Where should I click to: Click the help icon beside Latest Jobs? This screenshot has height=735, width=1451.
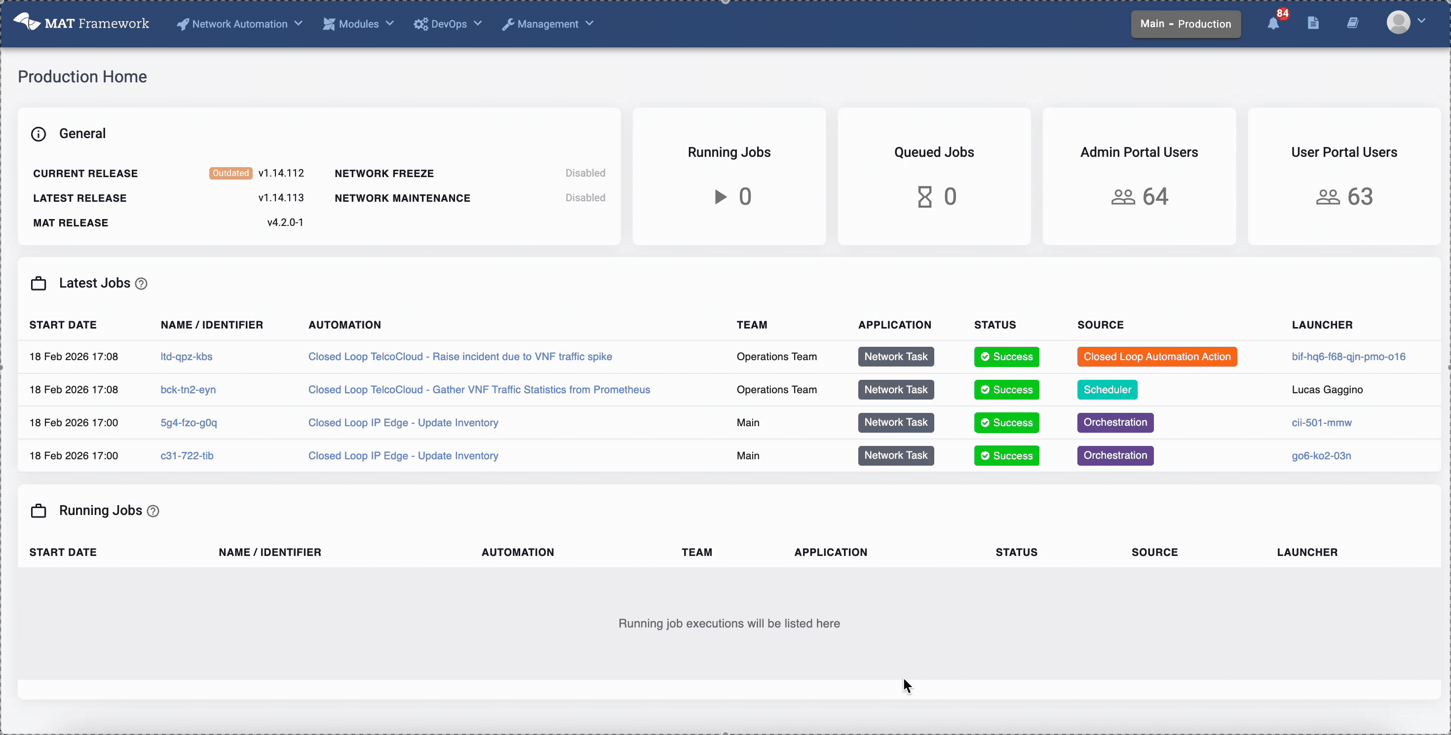(x=141, y=284)
